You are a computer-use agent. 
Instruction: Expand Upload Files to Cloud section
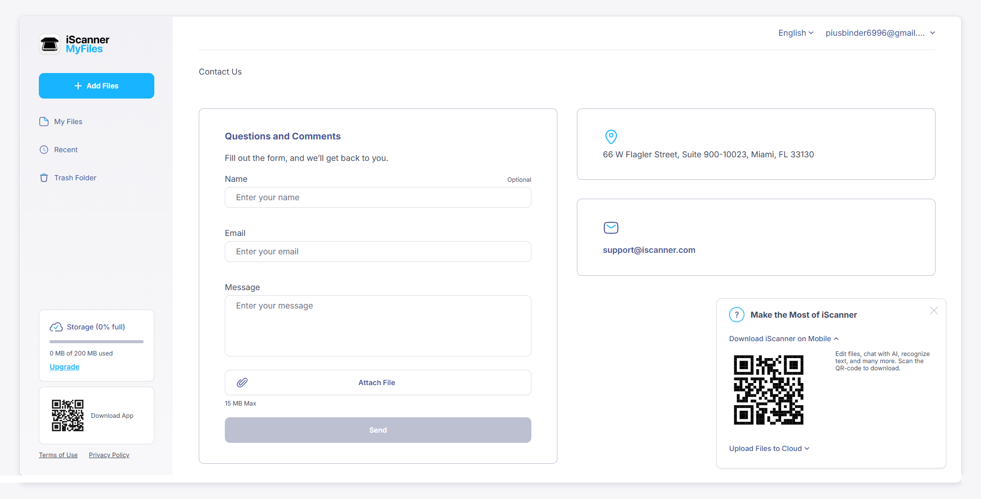[x=769, y=448]
